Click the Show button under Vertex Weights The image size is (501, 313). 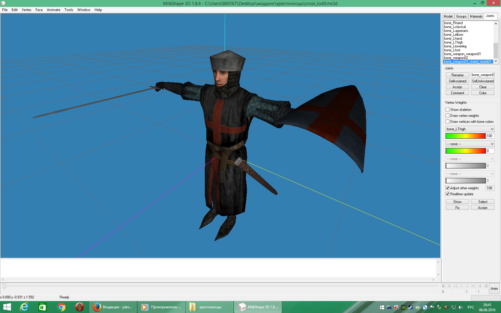click(457, 202)
